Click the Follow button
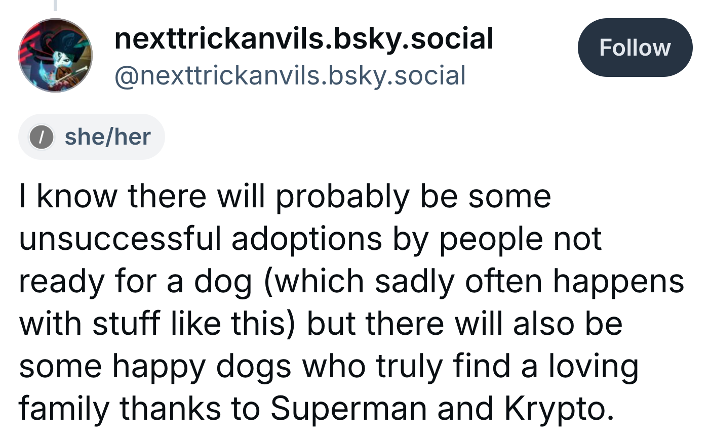The height and width of the screenshot is (444, 710). (x=635, y=48)
